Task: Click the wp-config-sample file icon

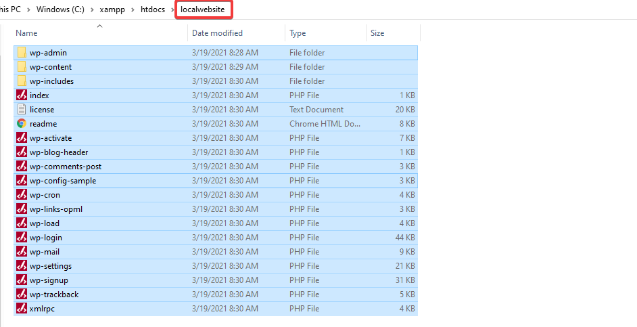Action: (22, 181)
